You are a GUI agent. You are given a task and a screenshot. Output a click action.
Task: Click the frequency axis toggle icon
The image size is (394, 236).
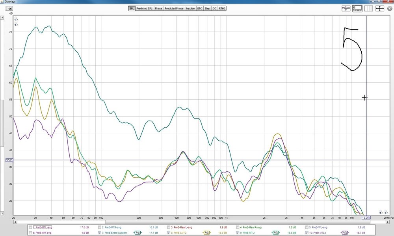[369, 8]
